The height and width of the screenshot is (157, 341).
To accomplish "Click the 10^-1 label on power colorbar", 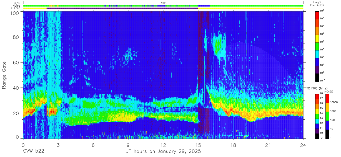I will pos(323,80).
